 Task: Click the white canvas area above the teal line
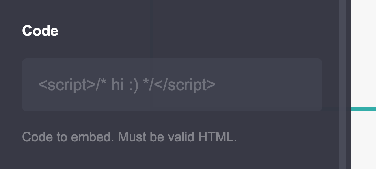point(363,54)
